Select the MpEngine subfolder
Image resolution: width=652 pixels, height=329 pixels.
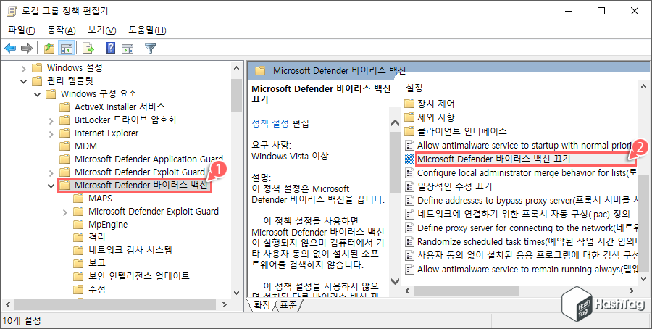[108, 224]
